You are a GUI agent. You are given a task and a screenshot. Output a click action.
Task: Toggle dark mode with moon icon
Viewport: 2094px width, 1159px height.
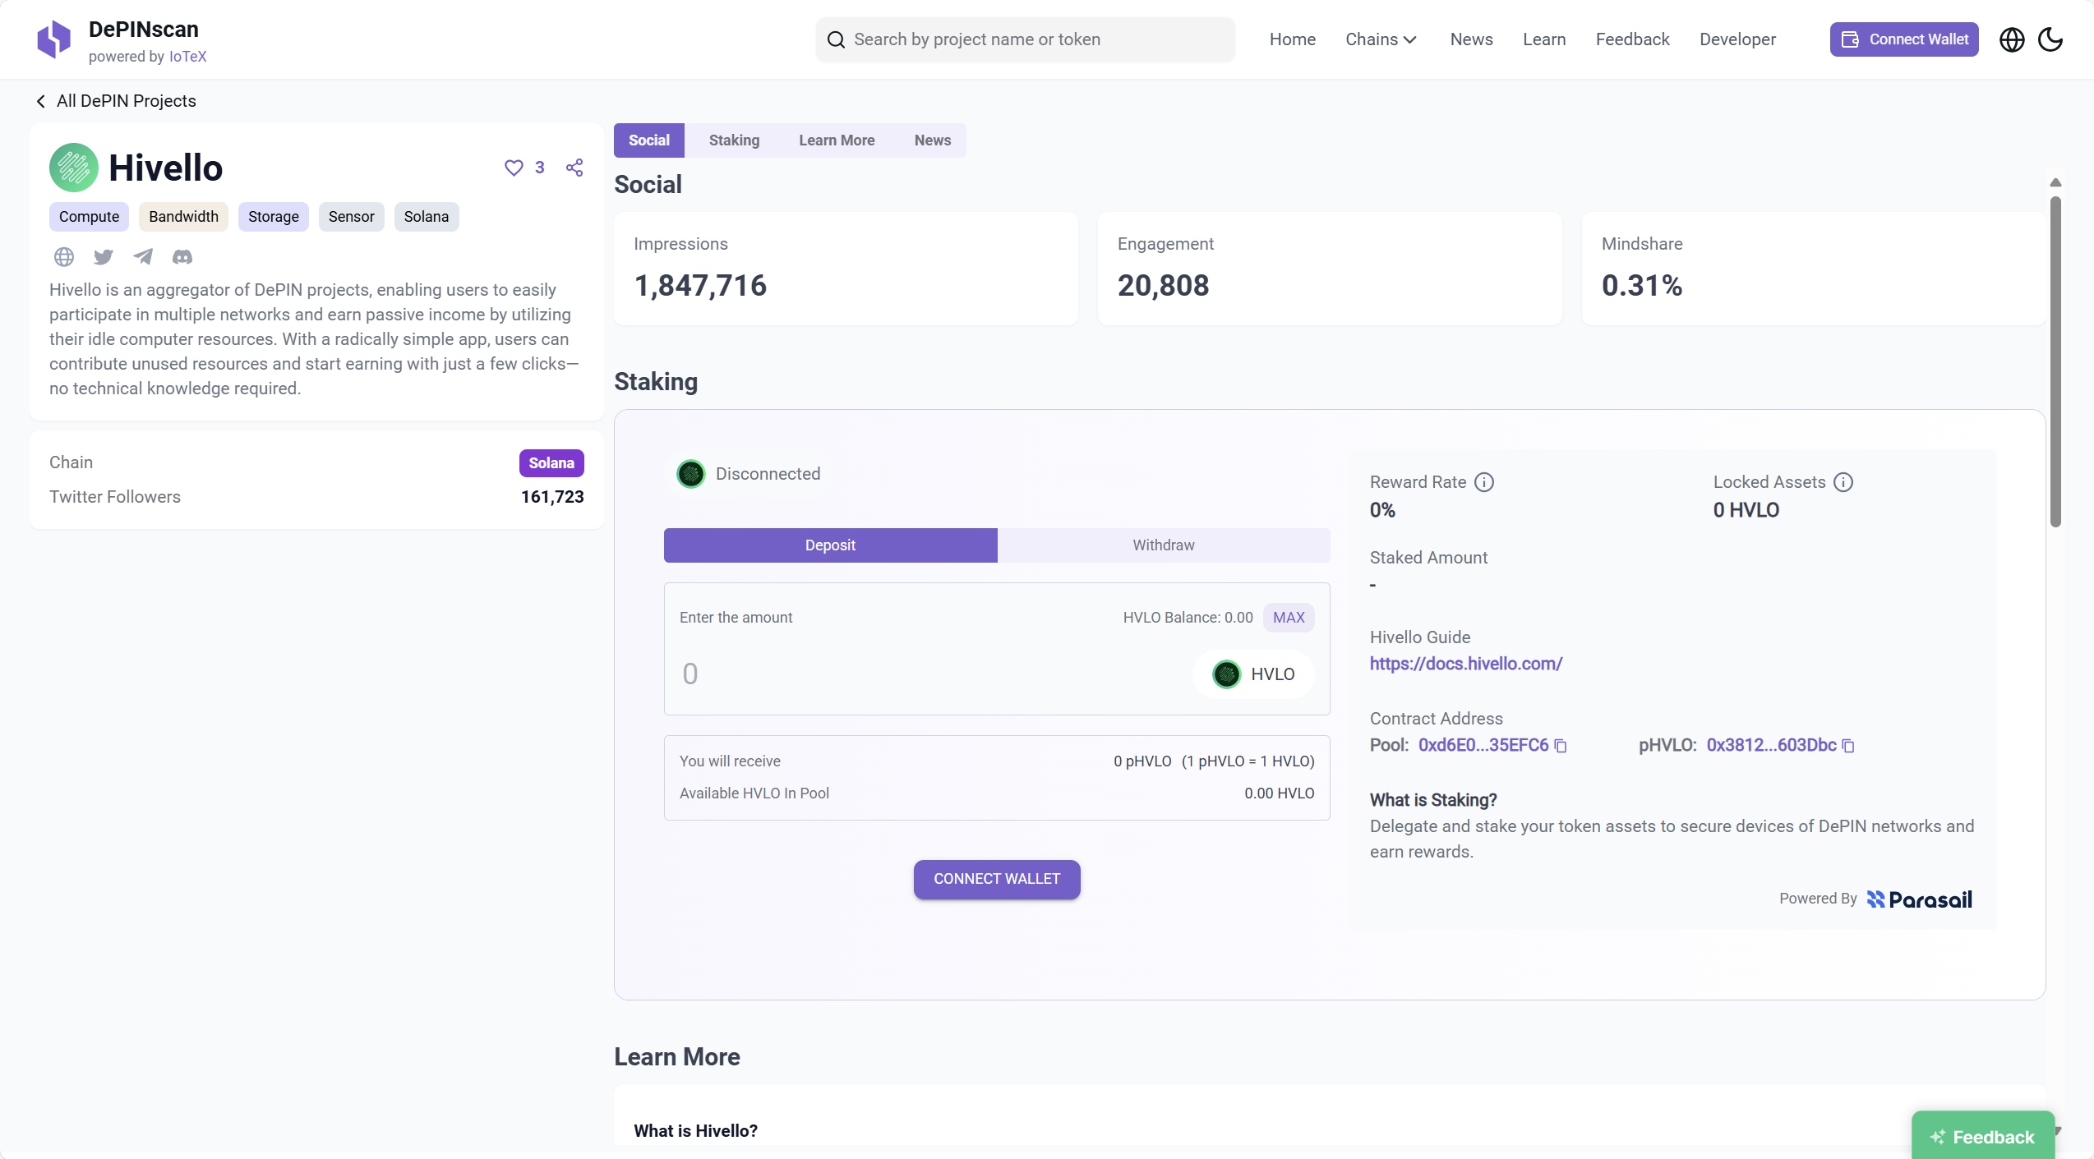click(2050, 39)
